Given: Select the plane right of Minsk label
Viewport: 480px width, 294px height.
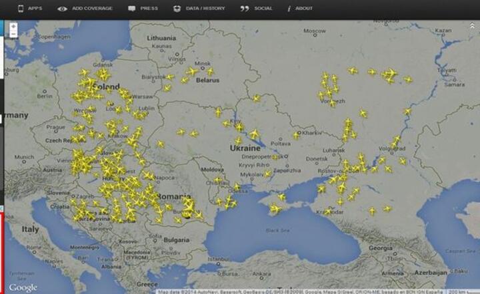Looking at the screenshot, I should pos(211,71).
